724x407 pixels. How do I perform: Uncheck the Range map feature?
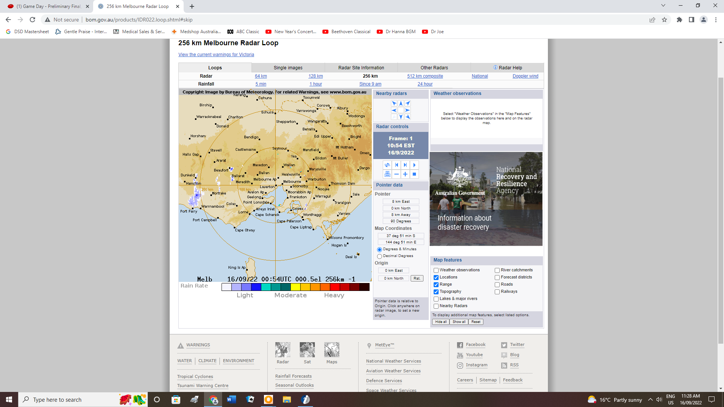[436, 285]
